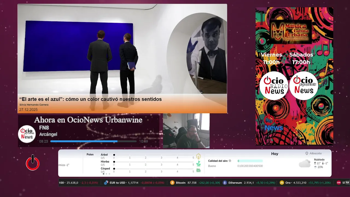
Task: Click the EUR to USD currency flag icon
Action: pyautogui.click(x=106, y=183)
